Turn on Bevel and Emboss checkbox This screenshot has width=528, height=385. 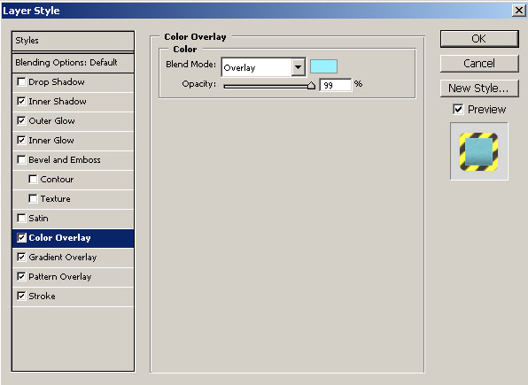(x=21, y=159)
